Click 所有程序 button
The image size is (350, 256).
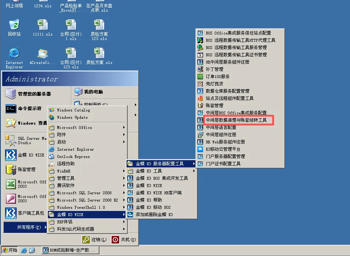(25, 227)
